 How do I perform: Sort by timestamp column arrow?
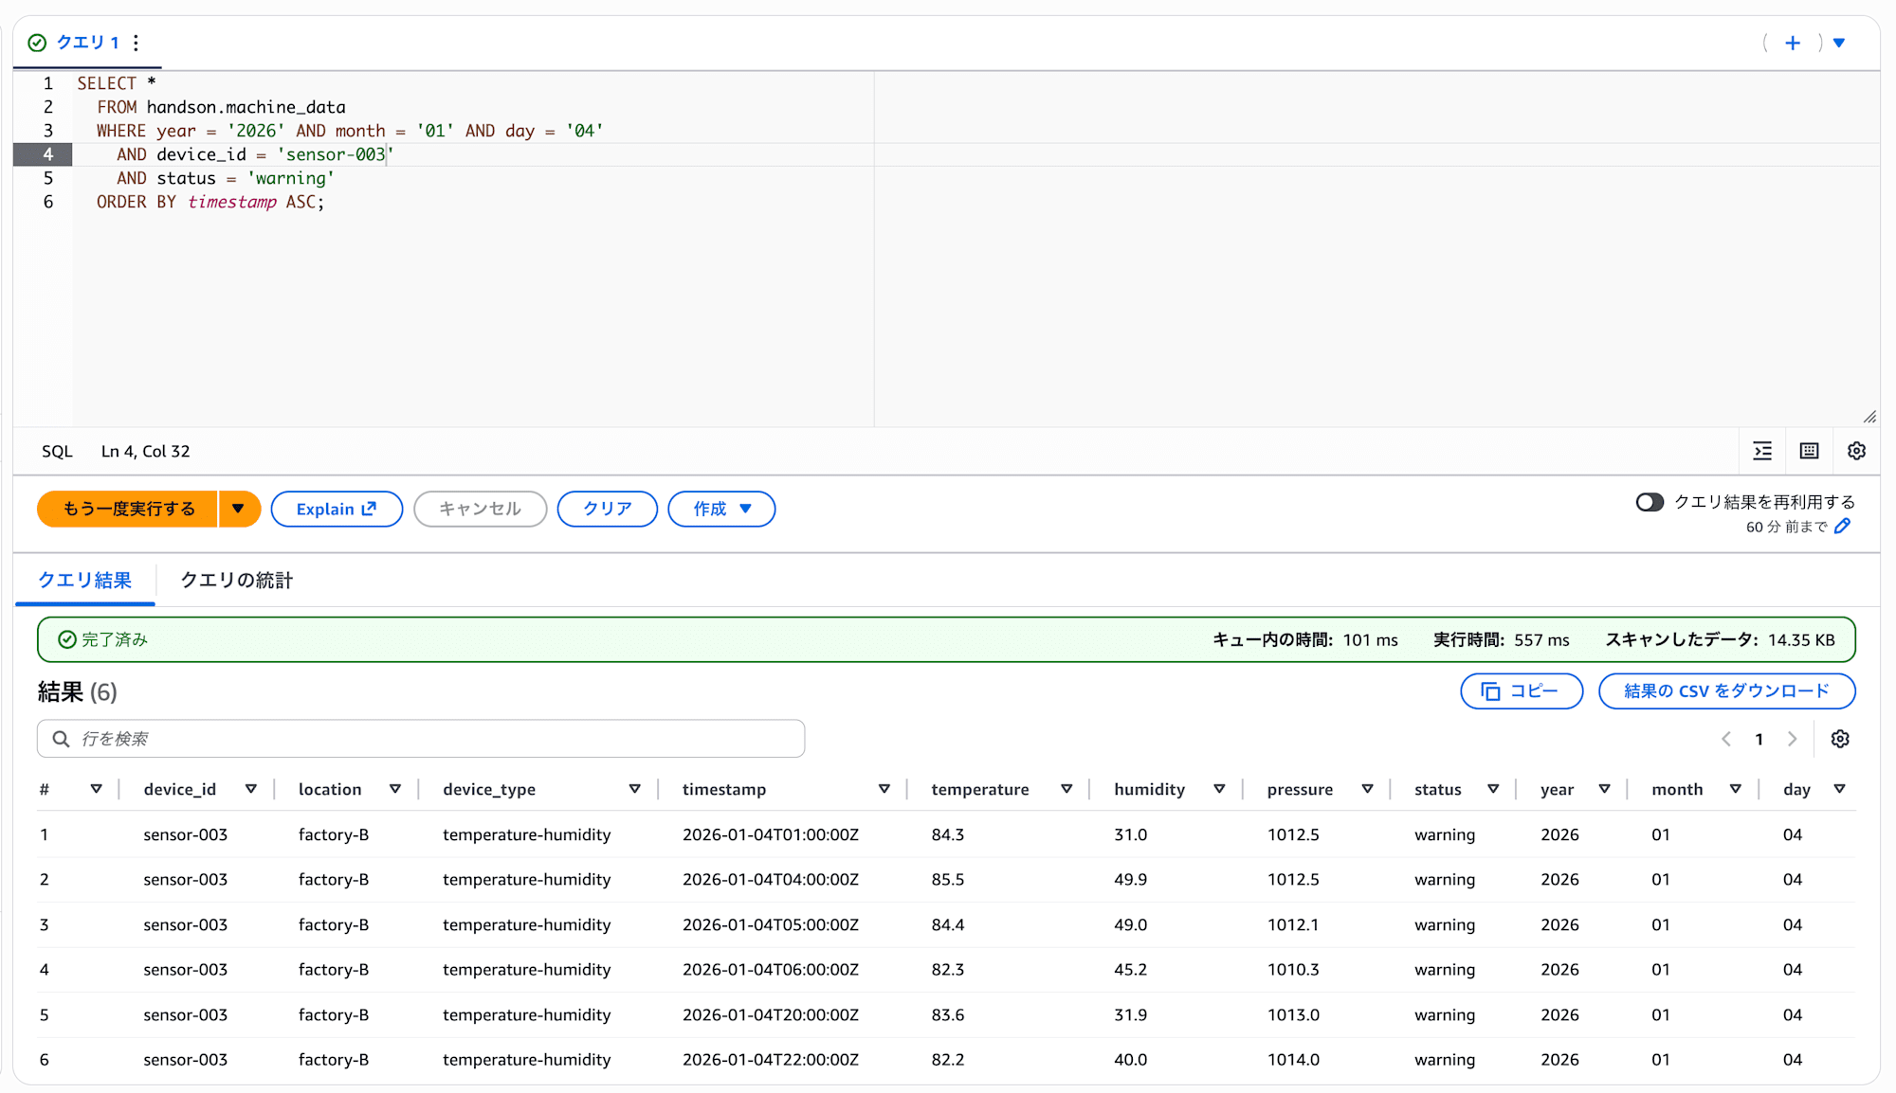[884, 789]
